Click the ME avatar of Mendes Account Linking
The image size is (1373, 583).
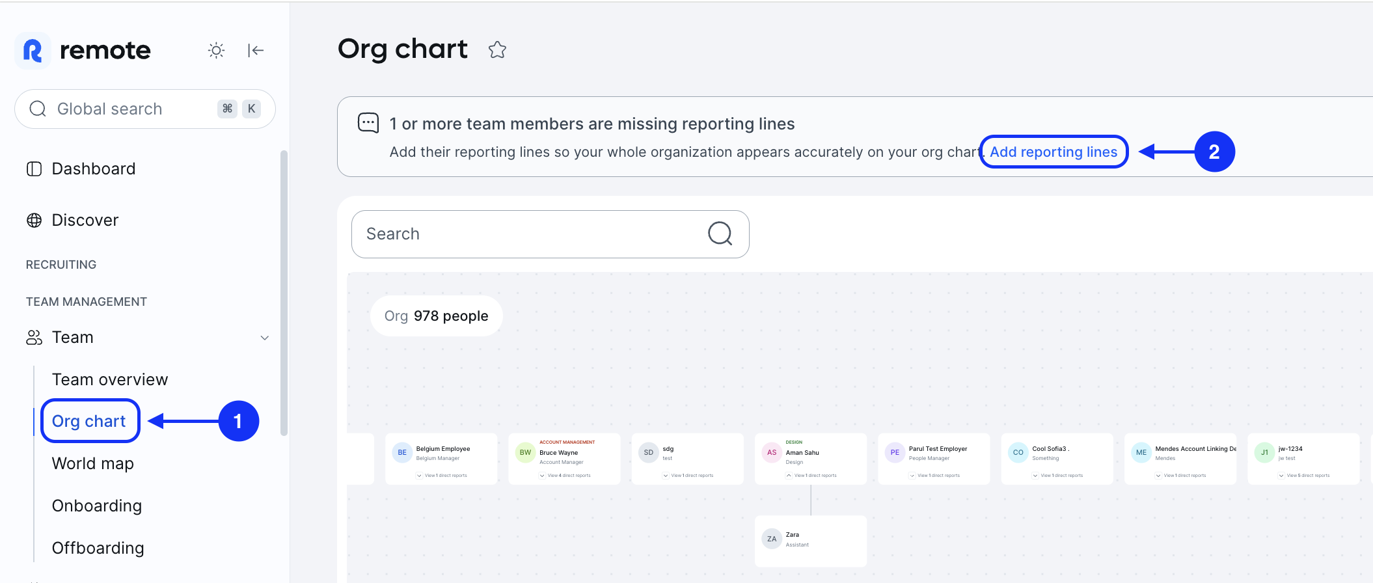[1141, 453]
